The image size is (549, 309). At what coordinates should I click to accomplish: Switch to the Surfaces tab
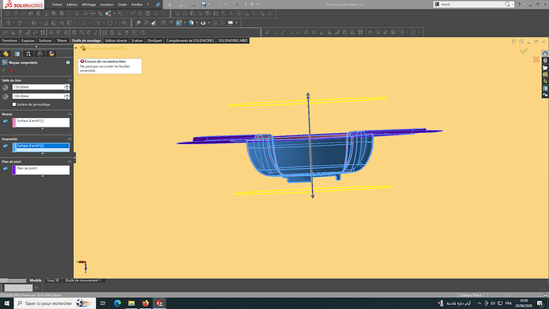tap(45, 41)
